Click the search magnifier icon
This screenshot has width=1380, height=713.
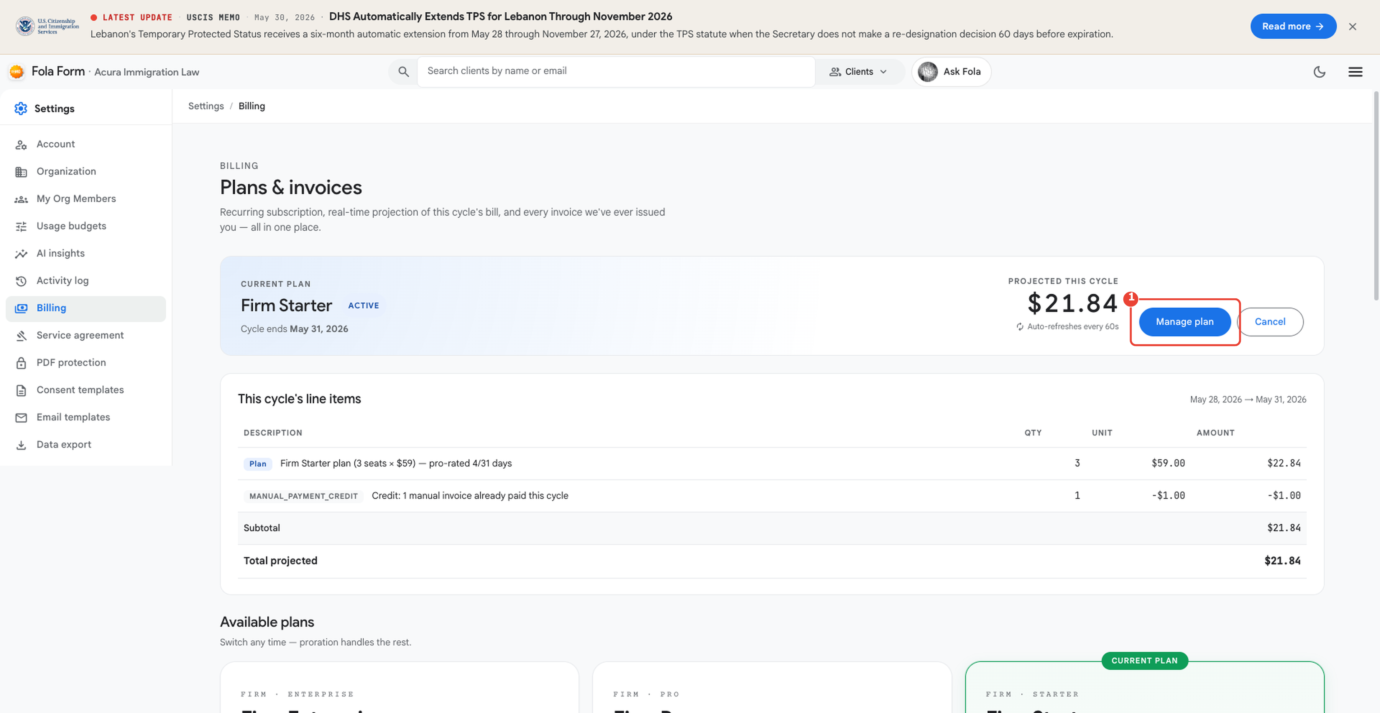click(403, 72)
